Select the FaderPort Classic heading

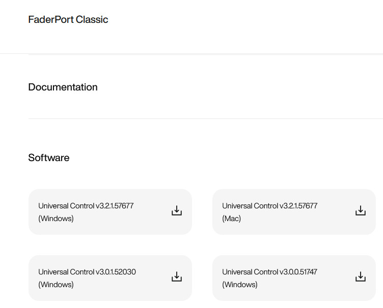pyautogui.click(x=68, y=20)
